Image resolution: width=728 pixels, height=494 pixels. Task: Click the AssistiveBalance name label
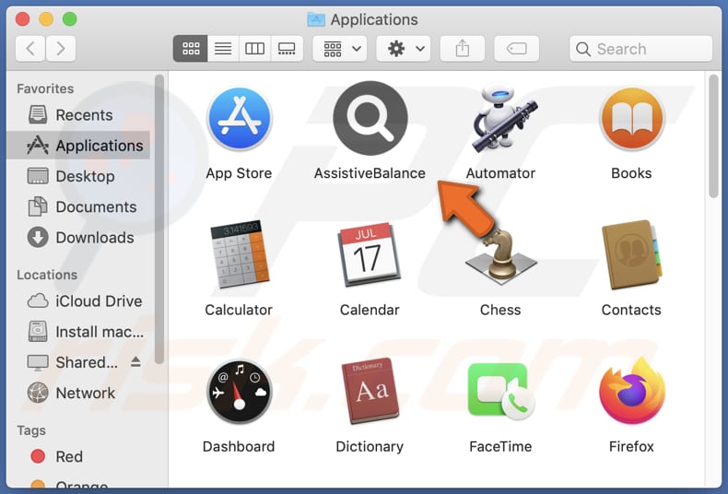pos(370,173)
